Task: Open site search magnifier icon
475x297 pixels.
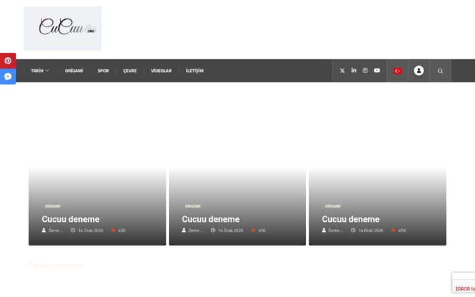Action: pos(440,71)
